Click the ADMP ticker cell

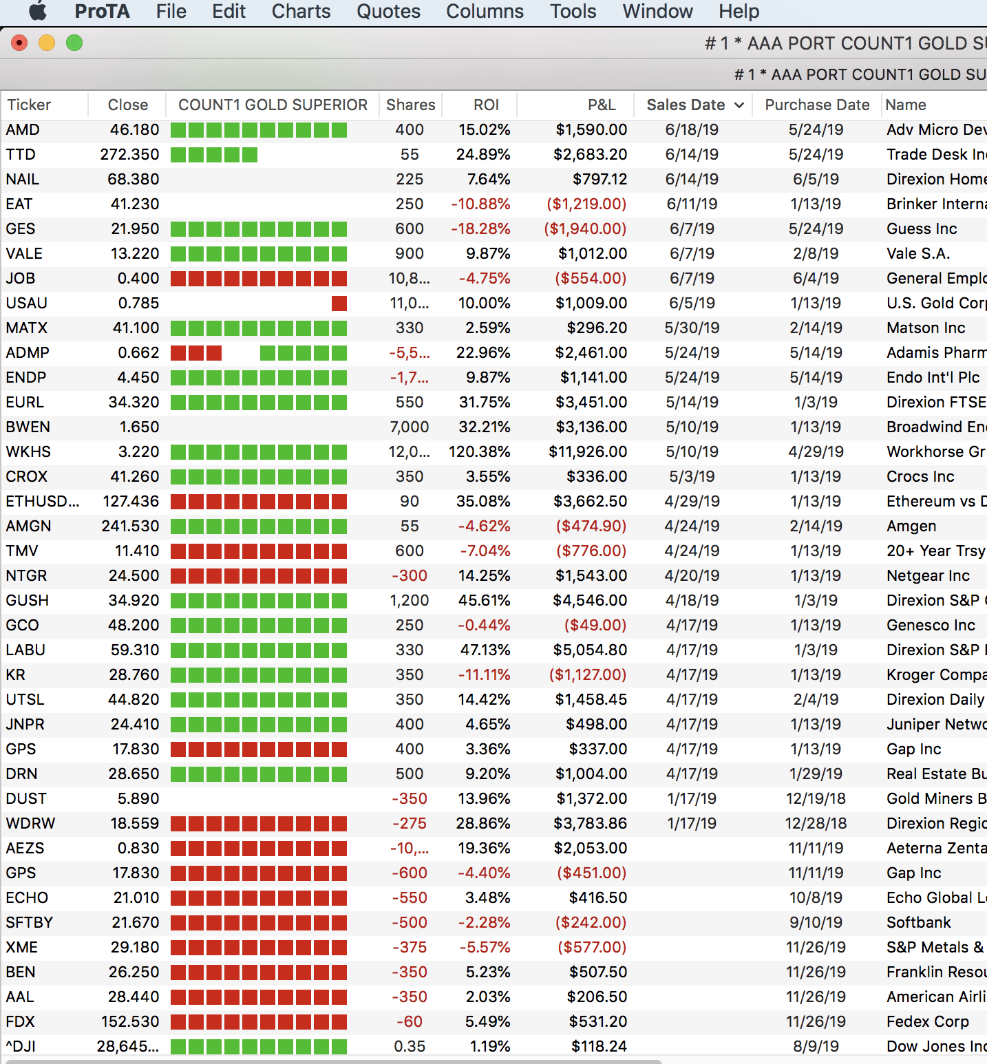28,352
